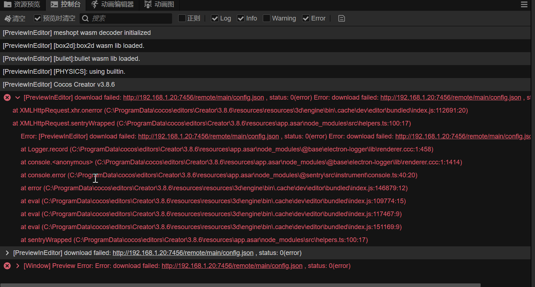Open the panel hamburger menu
This screenshot has width=535, height=287.
click(x=524, y=5)
